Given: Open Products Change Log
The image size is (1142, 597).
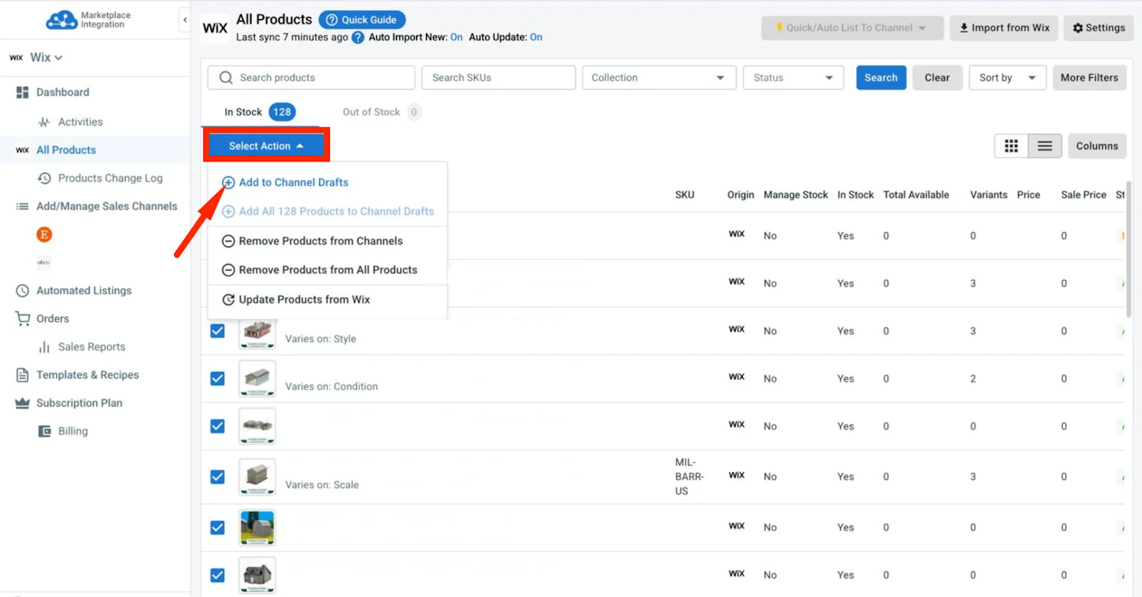Looking at the screenshot, I should coord(111,178).
